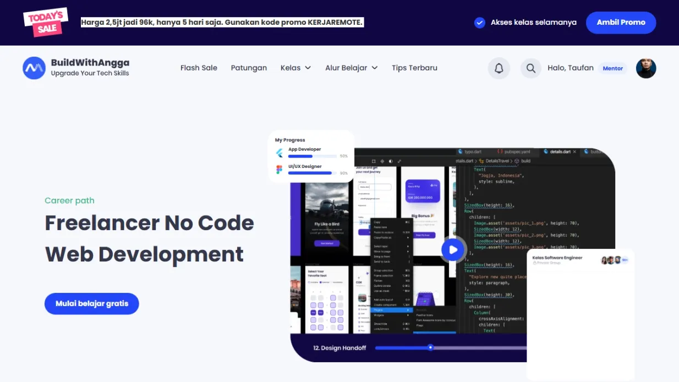Click the Figma icon beside UI/UX Designer
This screenshot has width=679, height=382.
point(278,170)
